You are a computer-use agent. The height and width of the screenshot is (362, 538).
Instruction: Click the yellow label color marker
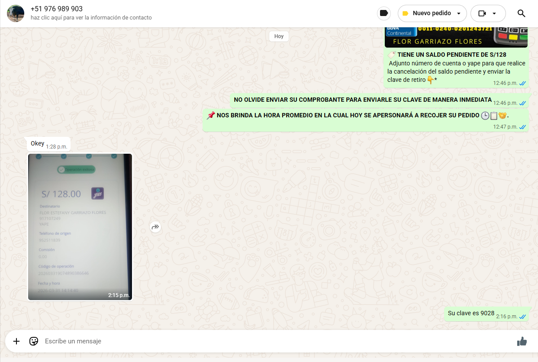click(405, 13)
